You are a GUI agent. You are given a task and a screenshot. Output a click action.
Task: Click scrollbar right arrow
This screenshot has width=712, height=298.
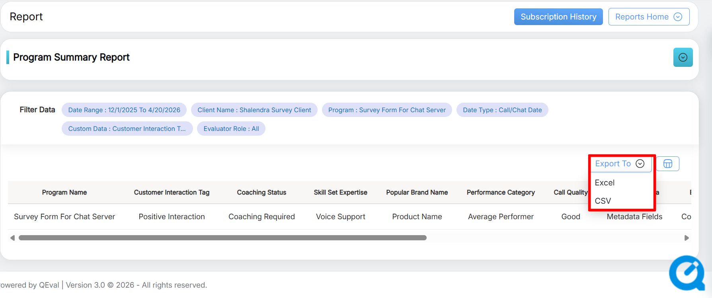click(x=687, y=238)
